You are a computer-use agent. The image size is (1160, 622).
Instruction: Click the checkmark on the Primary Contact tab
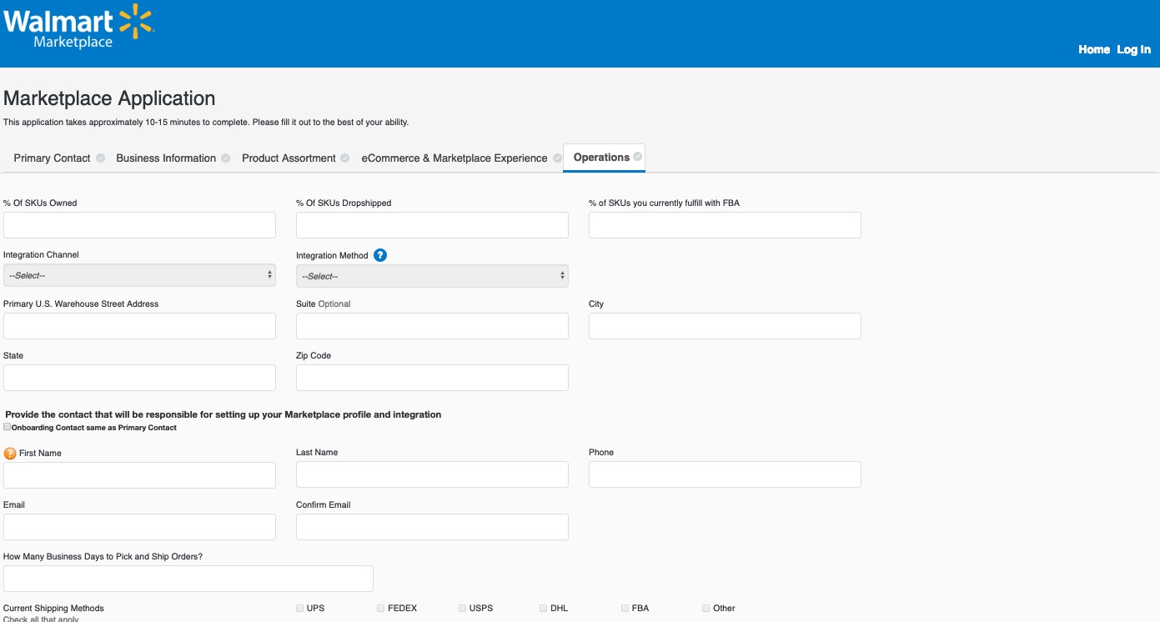pyautogui.click(x=100, y=158)
